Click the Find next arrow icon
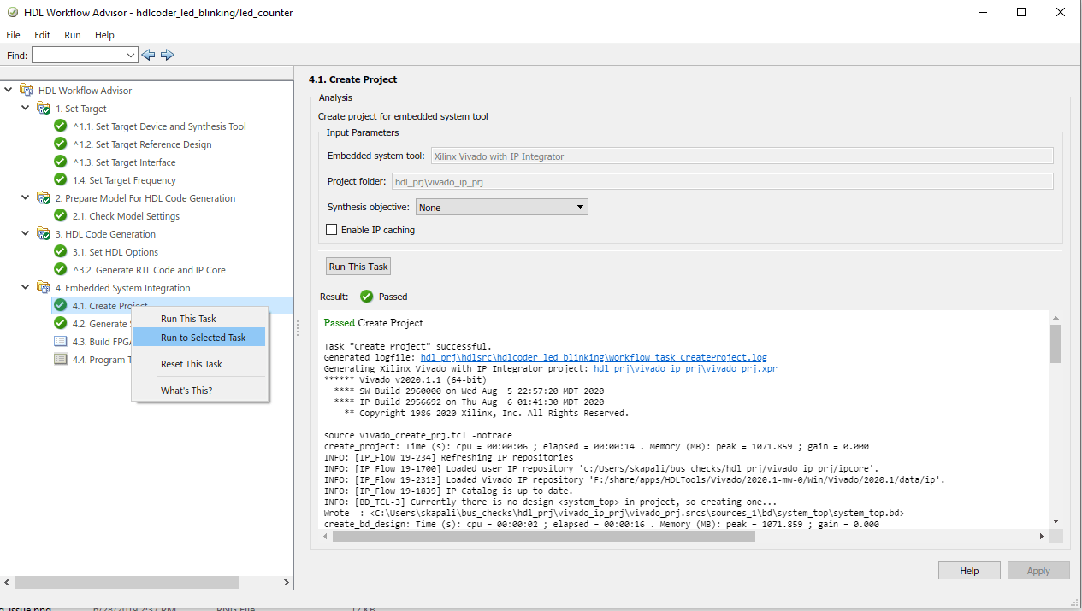The height and width of the screenshot is (611, 1082). point(168,55)
